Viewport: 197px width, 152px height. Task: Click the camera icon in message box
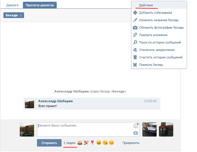coord(136,133)
